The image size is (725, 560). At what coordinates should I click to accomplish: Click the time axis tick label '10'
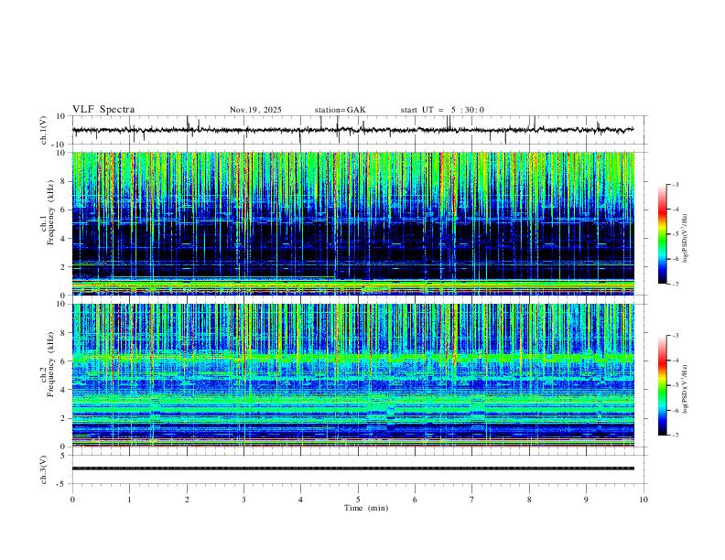click(644, 500)
